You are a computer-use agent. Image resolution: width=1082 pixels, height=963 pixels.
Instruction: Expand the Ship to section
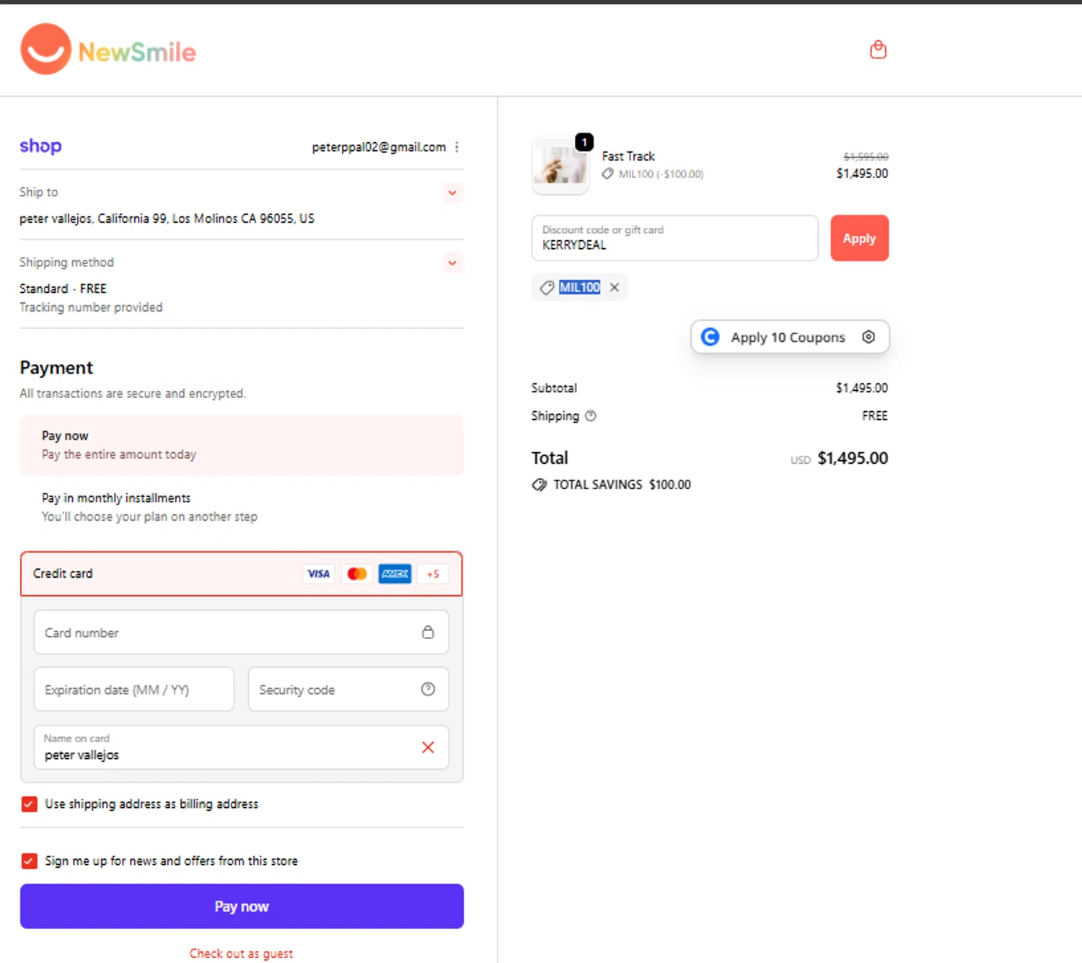click(452, 193)
